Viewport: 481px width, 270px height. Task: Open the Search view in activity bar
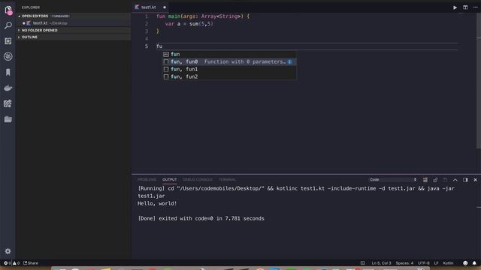click(x=8, y=25)
